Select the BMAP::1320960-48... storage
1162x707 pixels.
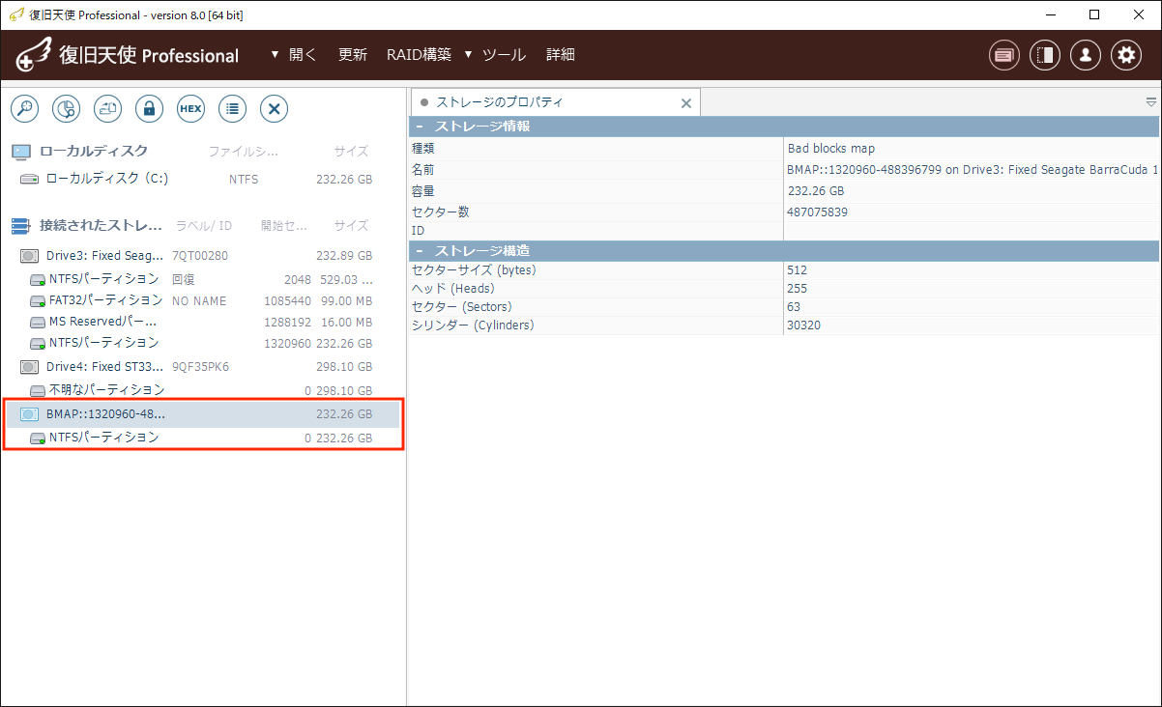[x=204, y=414]
